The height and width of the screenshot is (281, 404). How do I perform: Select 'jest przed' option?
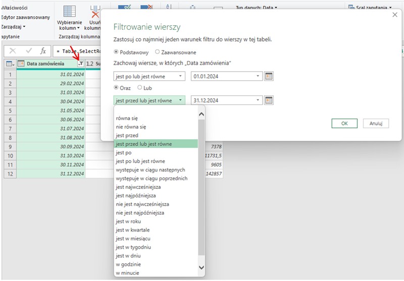pyautogui.click(x=156, y=135)
